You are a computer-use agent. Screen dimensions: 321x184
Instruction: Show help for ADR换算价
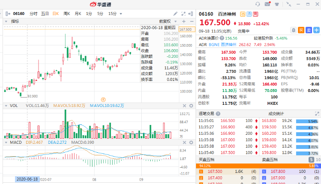(222, 38)
